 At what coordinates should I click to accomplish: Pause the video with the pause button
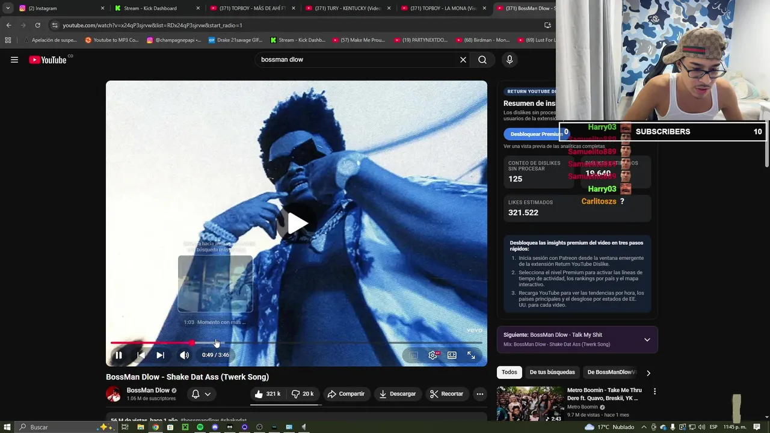point(119,355)
